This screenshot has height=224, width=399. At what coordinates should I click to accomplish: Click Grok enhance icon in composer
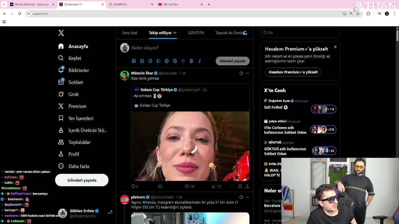click(x=150, y=61)
